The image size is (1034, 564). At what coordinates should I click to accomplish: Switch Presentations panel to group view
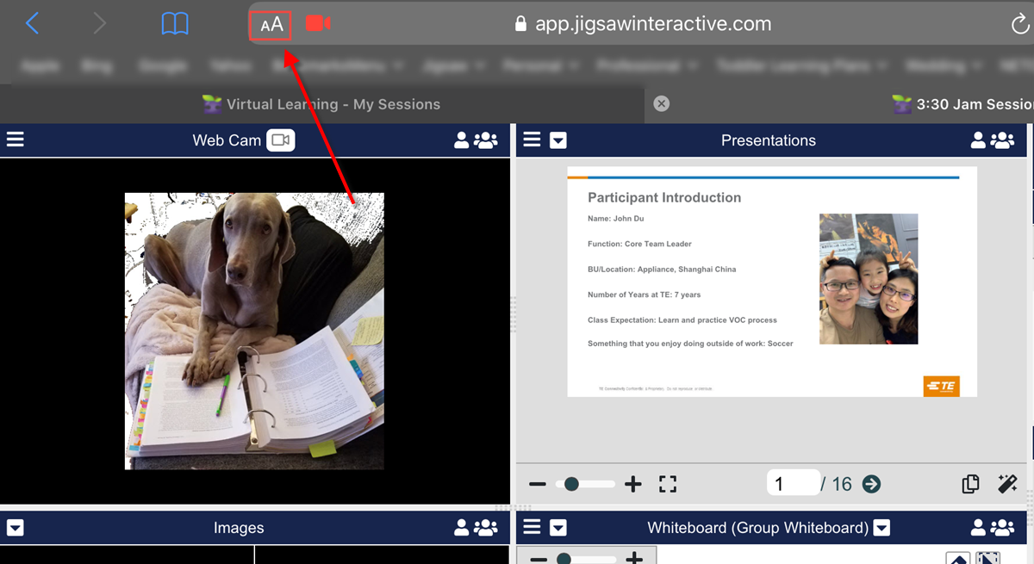pos(1003,140)
